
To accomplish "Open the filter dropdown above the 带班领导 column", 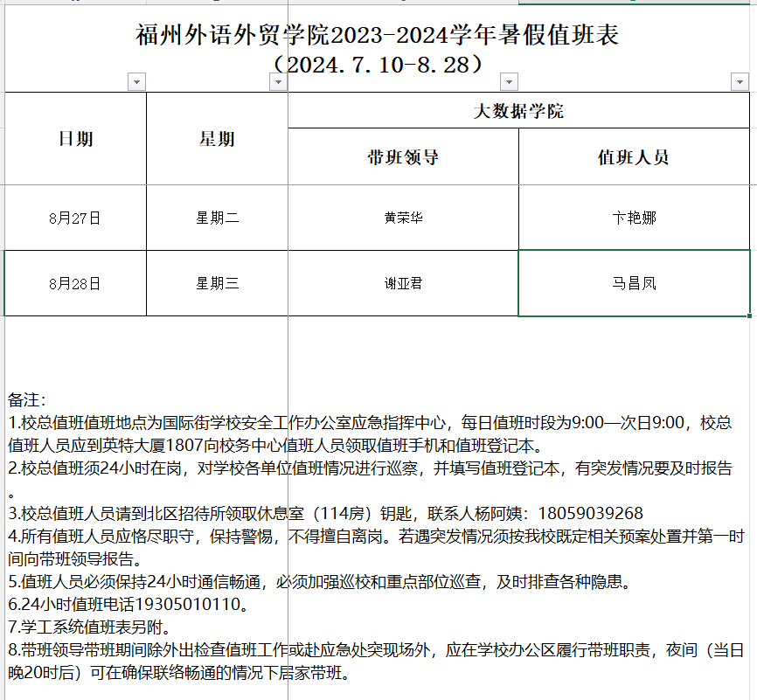I will click(509, 82).
